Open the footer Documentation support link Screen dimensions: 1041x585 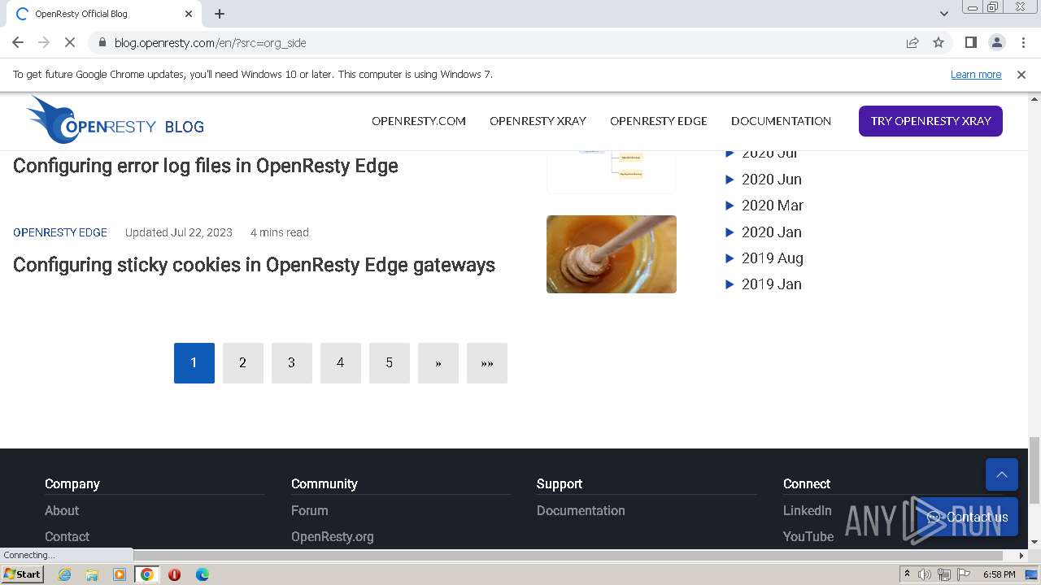pyautogui.click(x=581, y=510)
